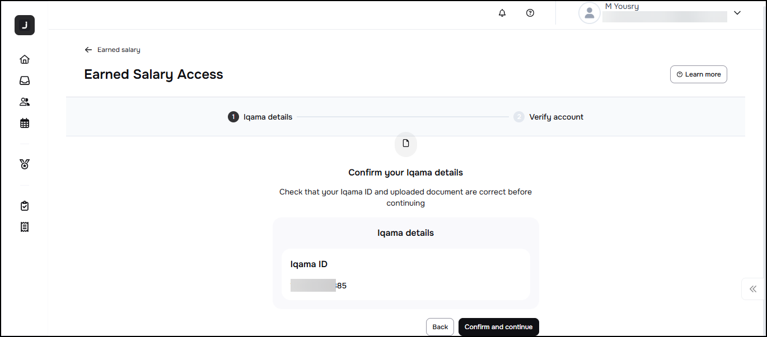
Task: Open the calendar icon in sidebar
Action: point(25,123)
